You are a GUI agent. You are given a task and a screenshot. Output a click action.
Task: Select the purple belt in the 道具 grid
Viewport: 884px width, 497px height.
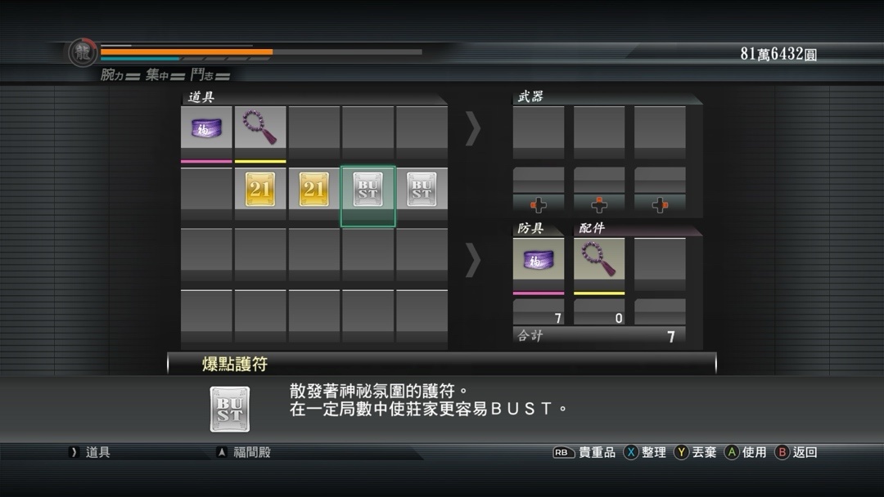206,128
